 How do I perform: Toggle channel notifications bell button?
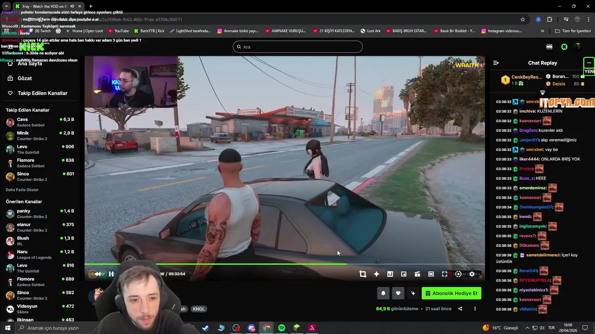(383, 293)
